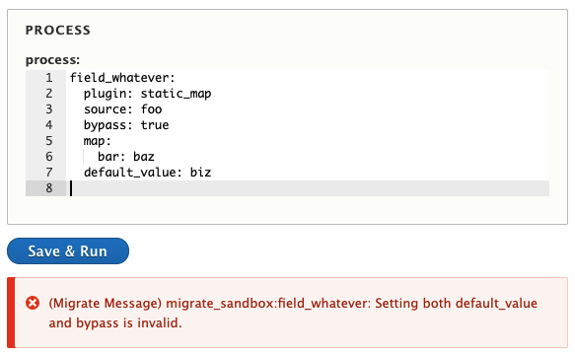Image resolution: width=575 pixels, height=355 pixels.
Task: Click the PROCESS section heading
Action: [58, 30]
